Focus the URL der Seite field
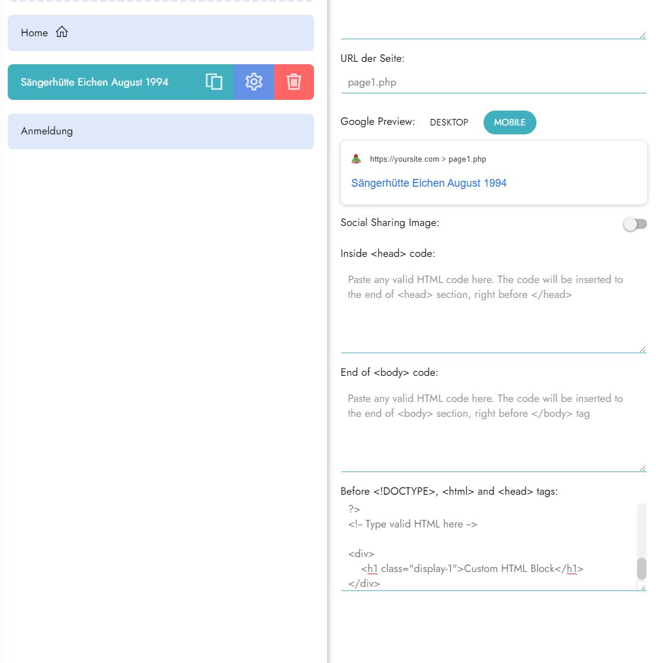 coord(493,83)
